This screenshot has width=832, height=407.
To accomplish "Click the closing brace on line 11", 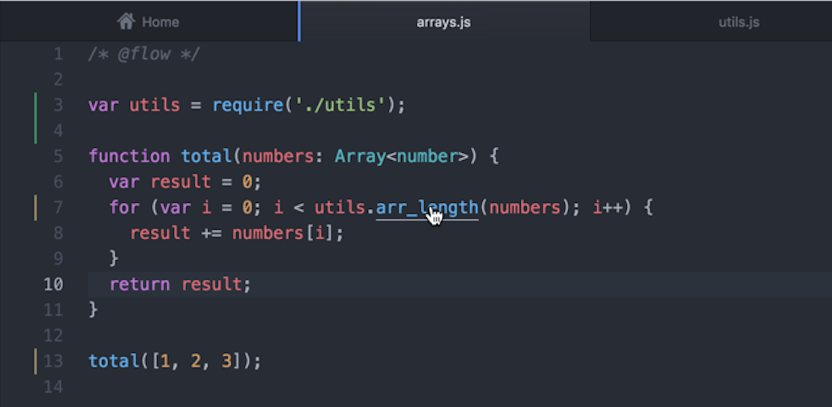I will click(x=93, y=310).
